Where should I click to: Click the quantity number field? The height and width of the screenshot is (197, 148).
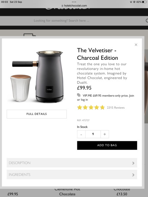tap(93, 134)
